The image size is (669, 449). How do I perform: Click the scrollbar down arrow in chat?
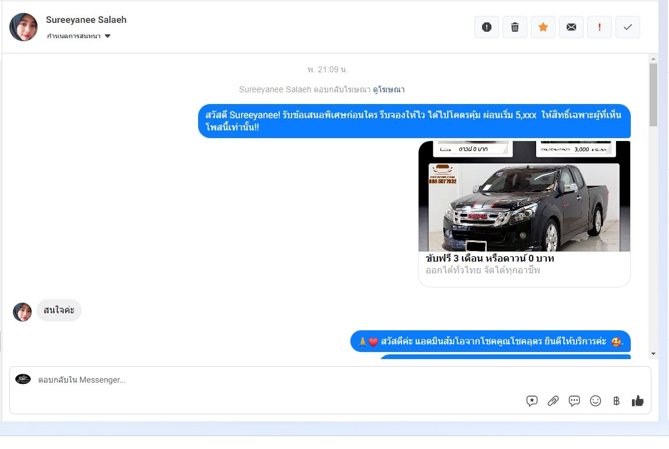point(653,354)
